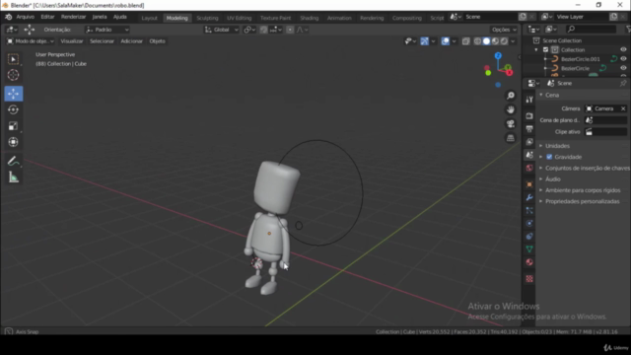Image resolution: width=631 pixels, height=355 pixels.
Task: Open the Physics properties tab
Action: pos(529,223)
